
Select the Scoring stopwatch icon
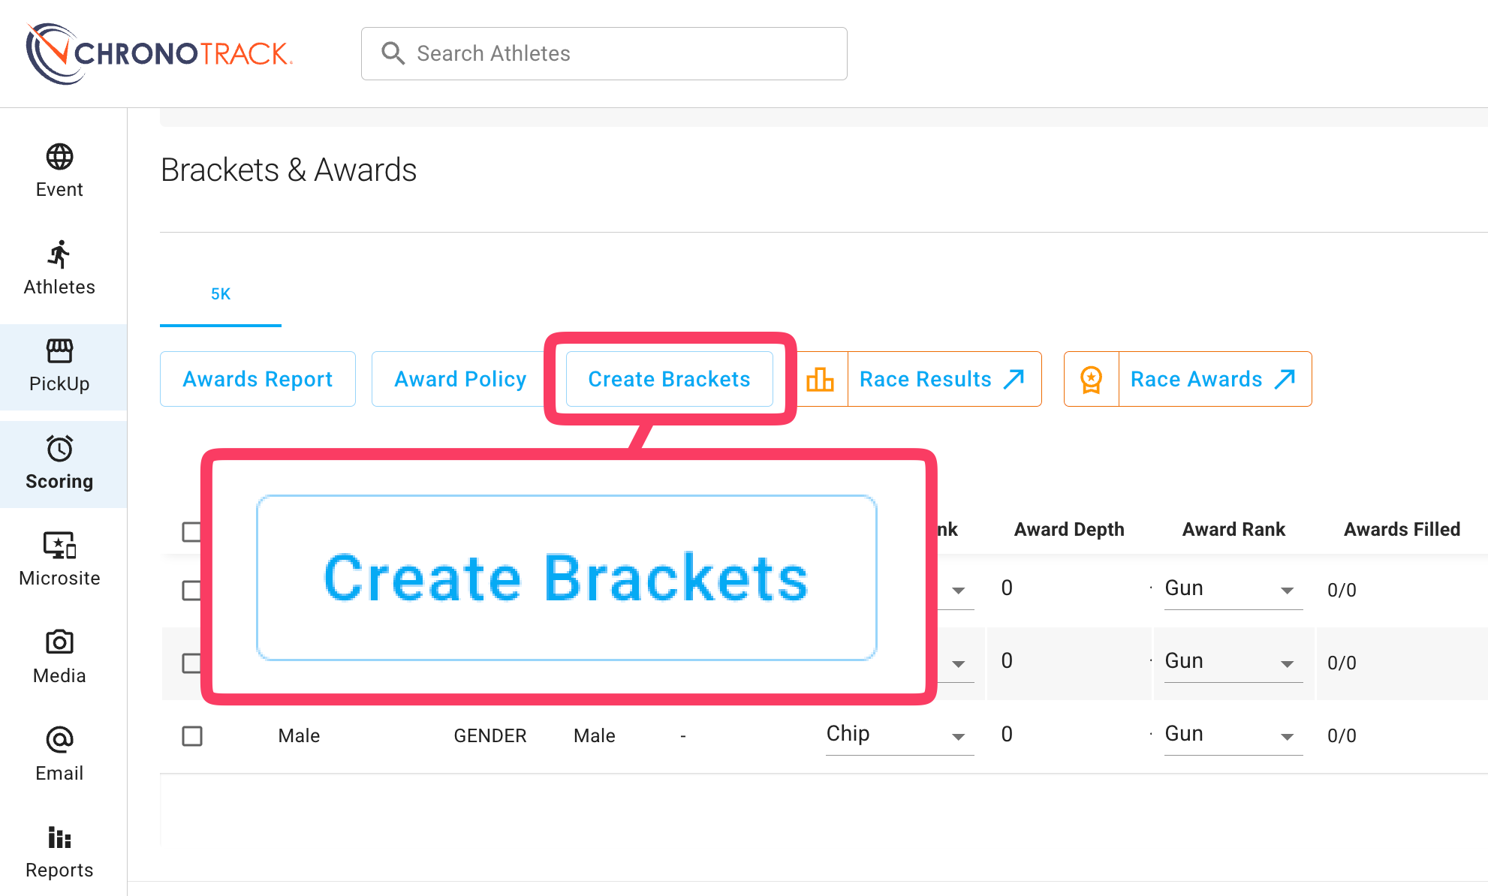tap(59, 449)
